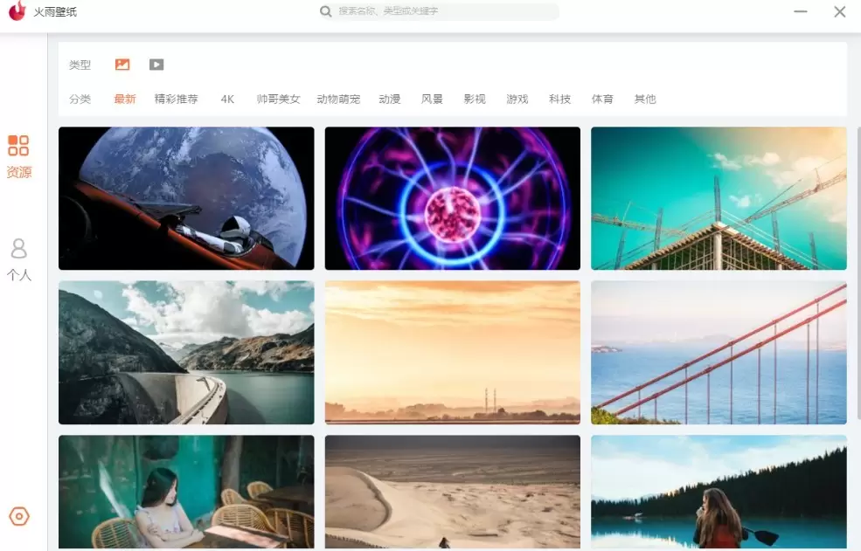The width and height of the screenshot is (861, 551).
Task: Open settings via hexagon gear icon
Action: coord(19,516)
